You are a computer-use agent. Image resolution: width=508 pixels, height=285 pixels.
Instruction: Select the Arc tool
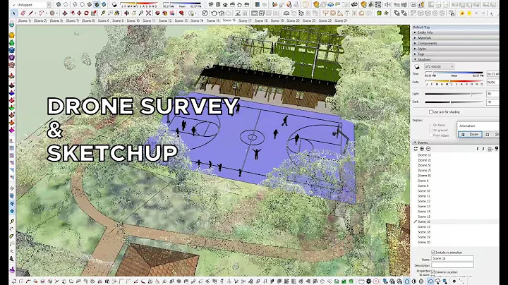coord(42,13)
